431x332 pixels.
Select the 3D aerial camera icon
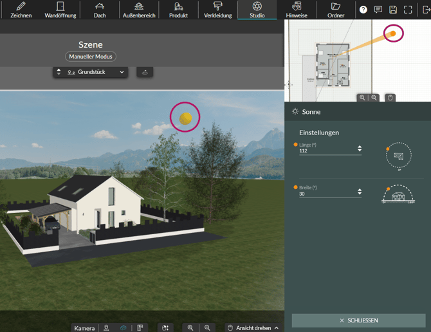tap(123, 328)
